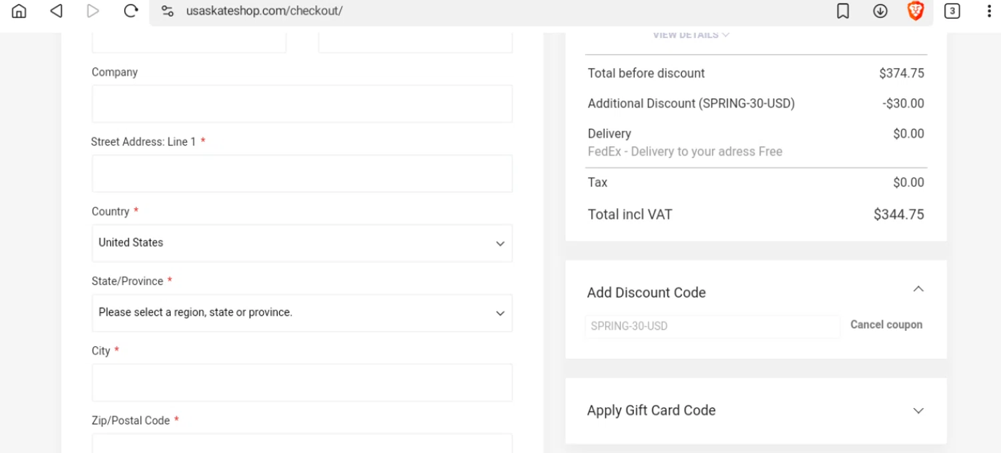The width and height of the screenshot is (1001, 453).
Task: Click the Additional Discount -$30.00 value
Action: point(903,103)
